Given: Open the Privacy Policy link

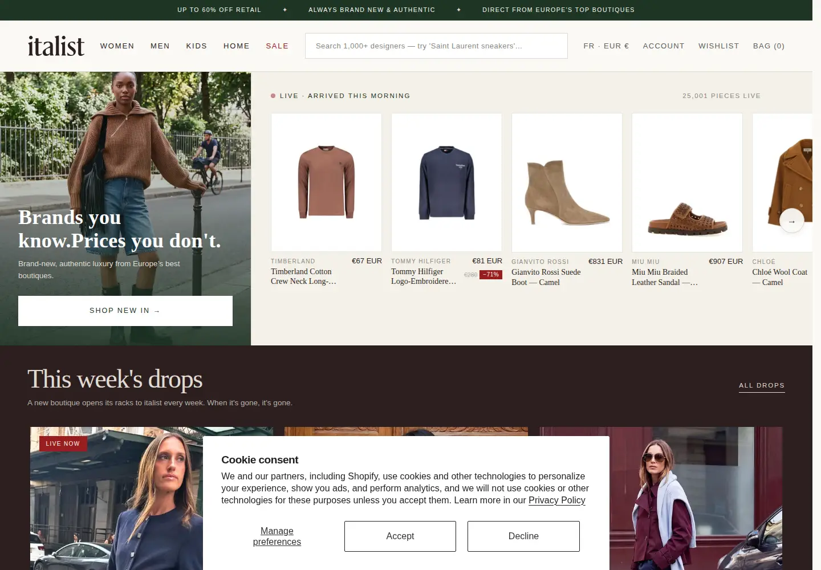Looking at the screenshot, I should [557, 500].
